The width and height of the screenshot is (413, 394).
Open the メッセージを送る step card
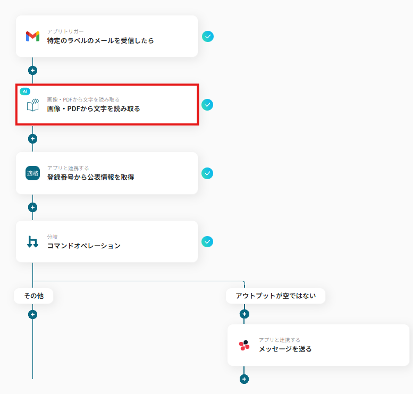[x=318, y=345]
